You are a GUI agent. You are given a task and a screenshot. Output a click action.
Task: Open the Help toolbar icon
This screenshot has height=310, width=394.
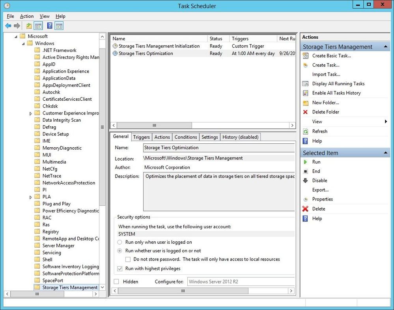[50, 26]
